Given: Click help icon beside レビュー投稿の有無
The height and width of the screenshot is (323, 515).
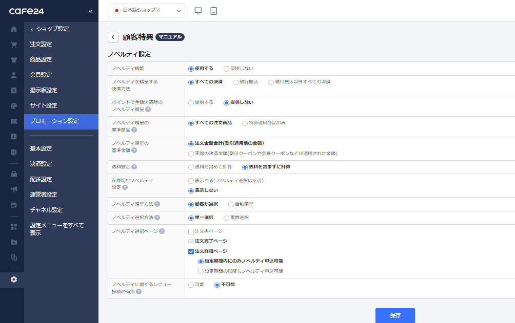Looking at the screenshot, I should click(139, 292).
